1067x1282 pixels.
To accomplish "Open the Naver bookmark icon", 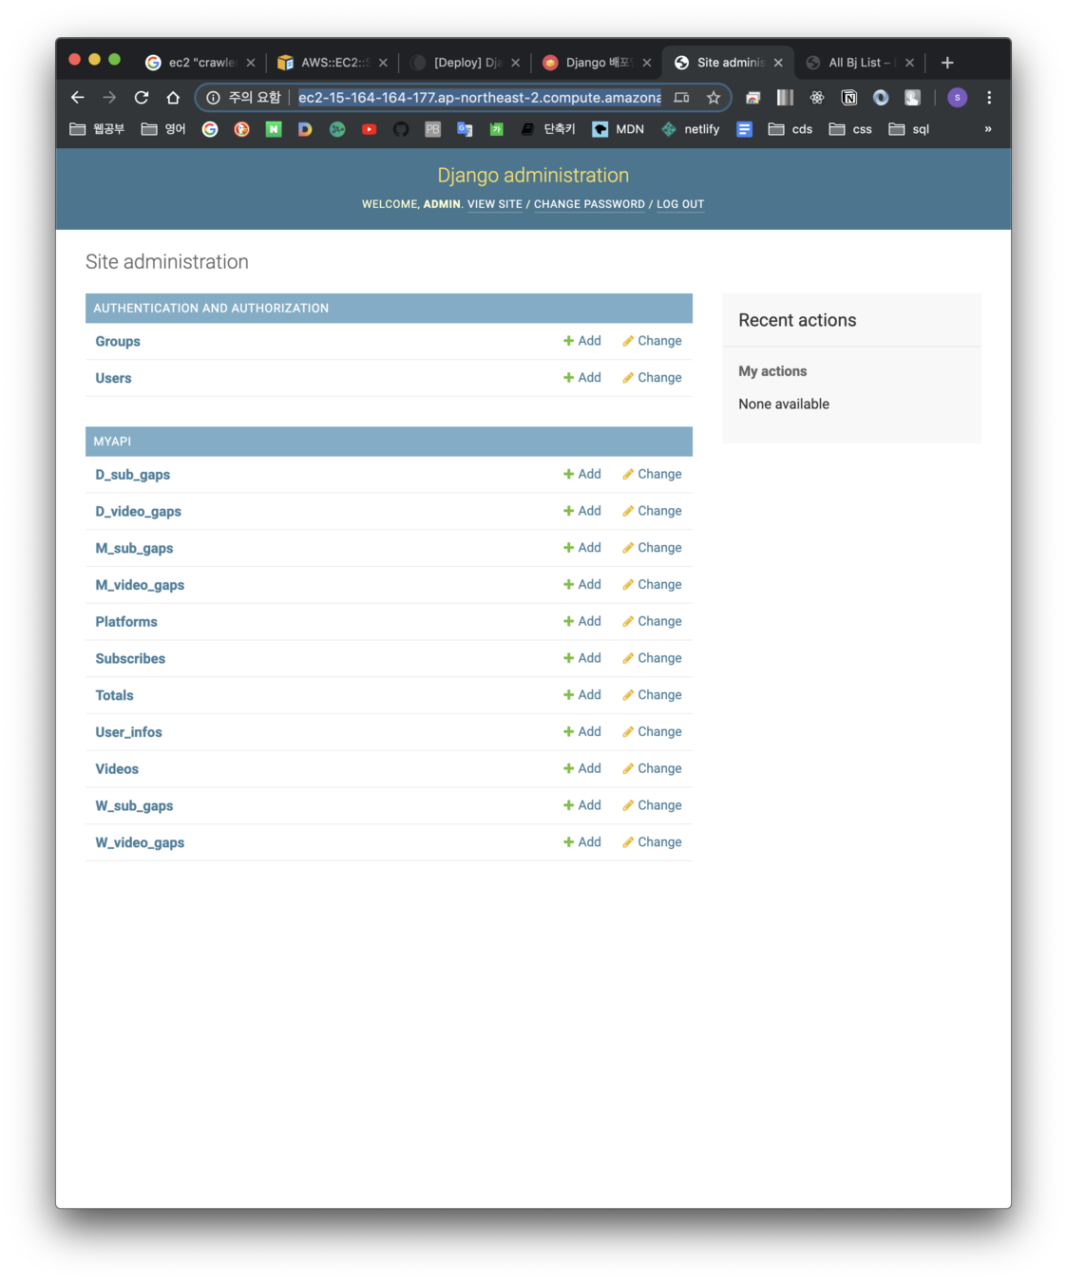I will coord(274,129).
